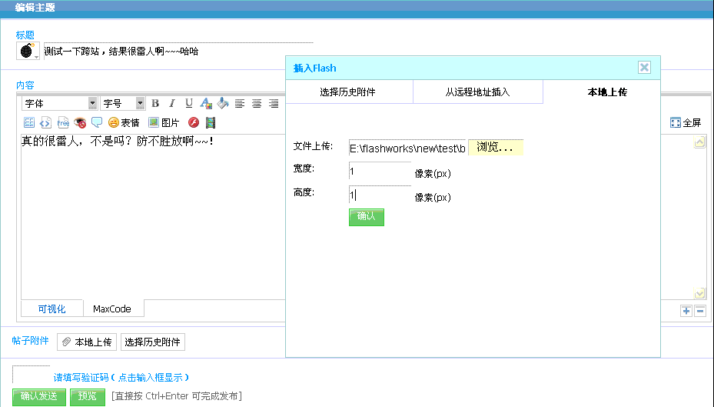Click the Bold formatting icon
This screenshot has height=407, width=714.
155,104
